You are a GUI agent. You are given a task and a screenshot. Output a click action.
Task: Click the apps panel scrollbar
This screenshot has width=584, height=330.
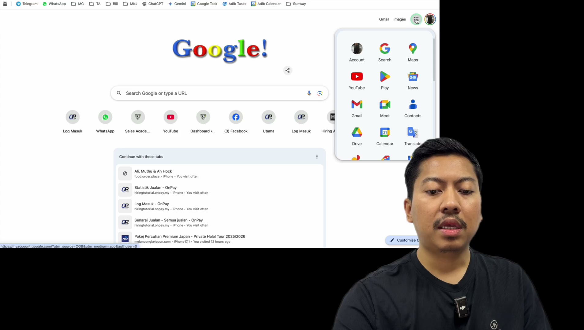[434, 60]
